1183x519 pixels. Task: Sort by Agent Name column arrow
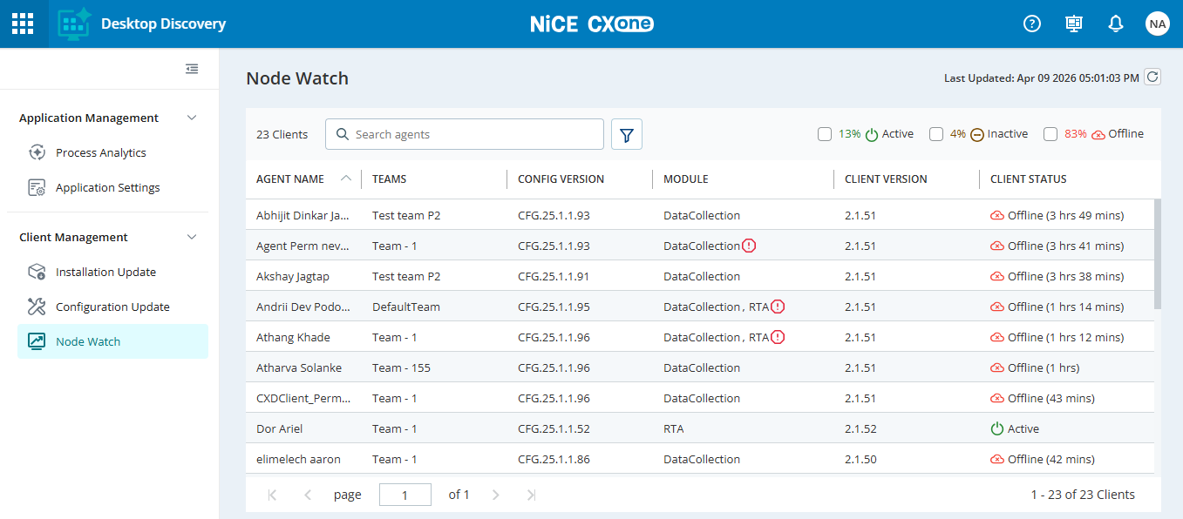pos(346,179)
